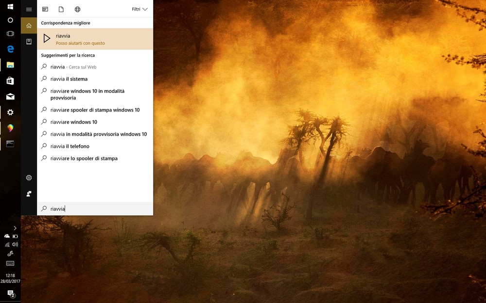This screenshot has height=303, width=486.
Task: Open Task View from the taskbar
Action: pyautogui.click(x=10, y=33)
